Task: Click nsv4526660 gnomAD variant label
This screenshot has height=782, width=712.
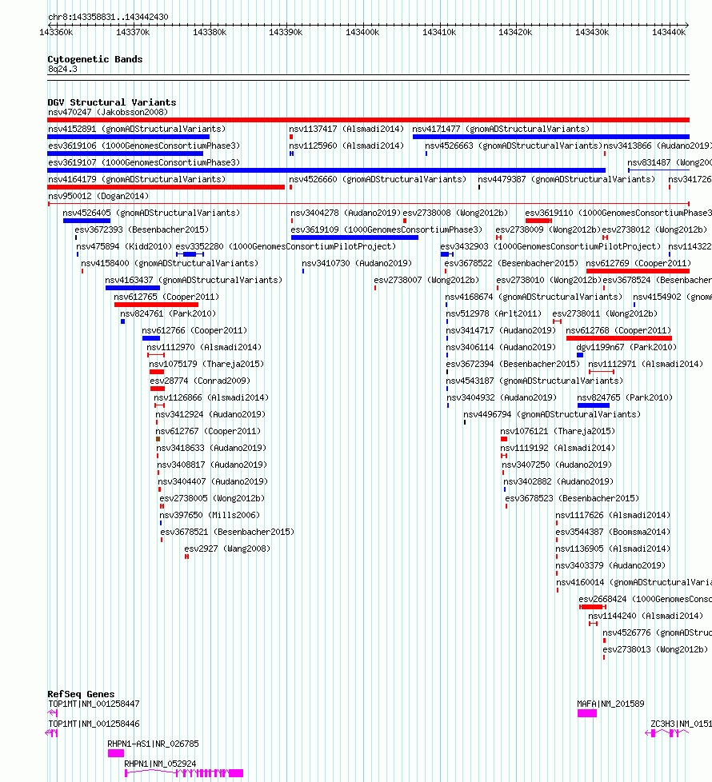Action: (x=378, y=180)
